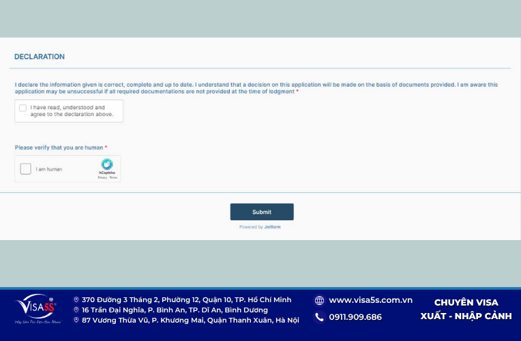Viewport: 521px width, 341px height.
Task: Click the 'CHUYÊN VISA XUẤT - NHẬP CẢNH' banner text
Action: [x=466, y=310]
